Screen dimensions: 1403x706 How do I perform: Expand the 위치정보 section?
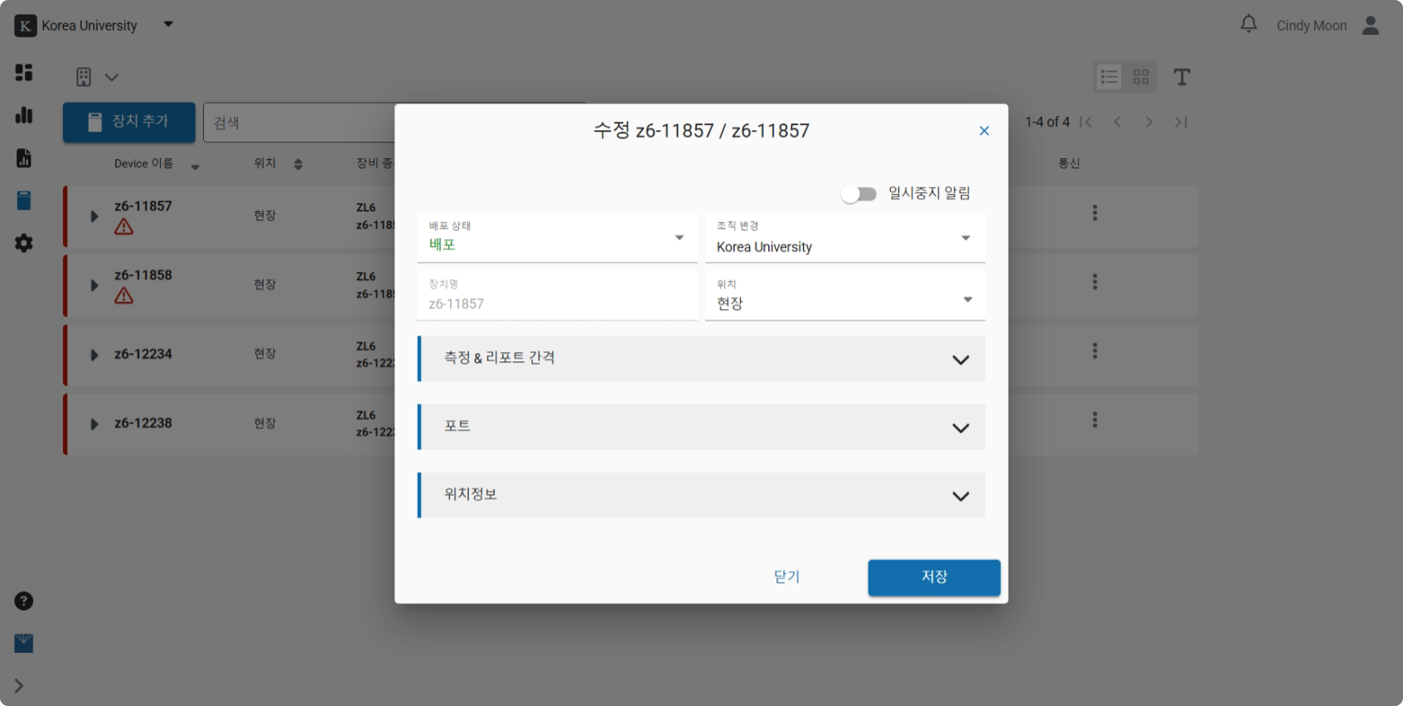click(701, 496)
